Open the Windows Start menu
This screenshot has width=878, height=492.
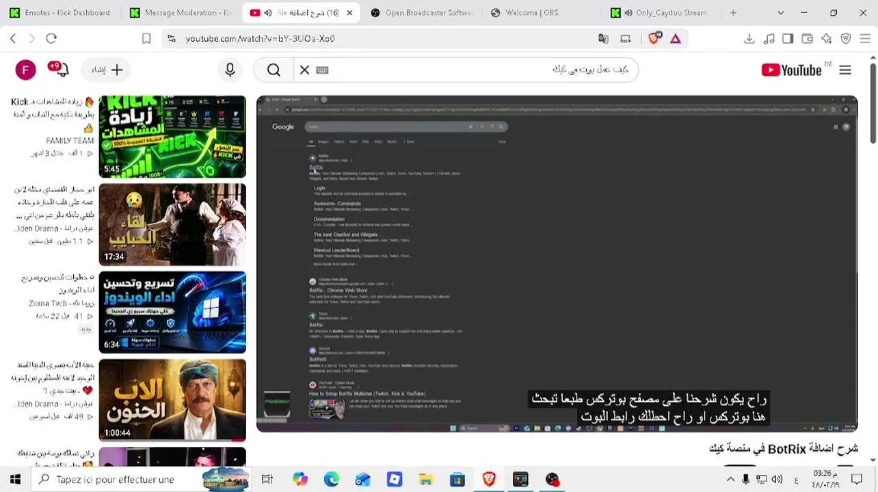(x=15, y=480)
